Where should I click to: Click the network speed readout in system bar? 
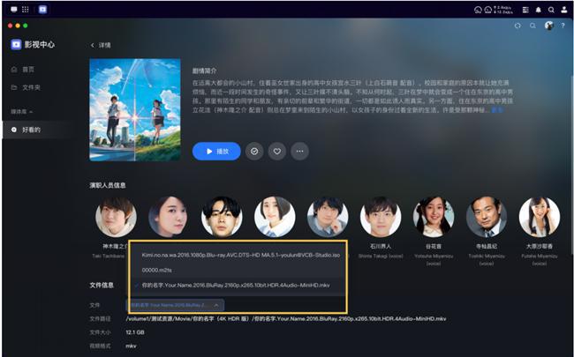[x=503, y=10]
